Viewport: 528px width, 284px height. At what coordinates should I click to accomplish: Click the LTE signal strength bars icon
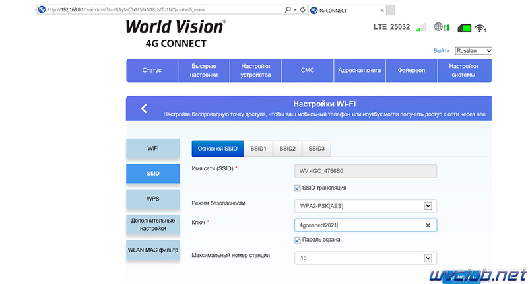(x=421, y=27)
